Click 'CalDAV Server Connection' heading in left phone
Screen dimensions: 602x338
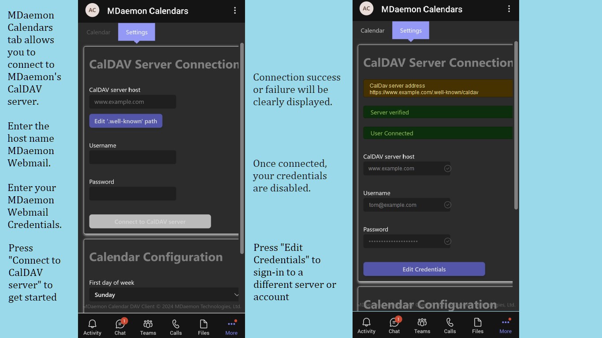164,64
